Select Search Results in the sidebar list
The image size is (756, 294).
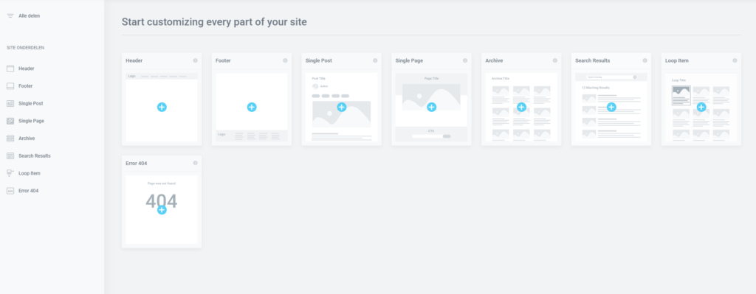point(35,156)
